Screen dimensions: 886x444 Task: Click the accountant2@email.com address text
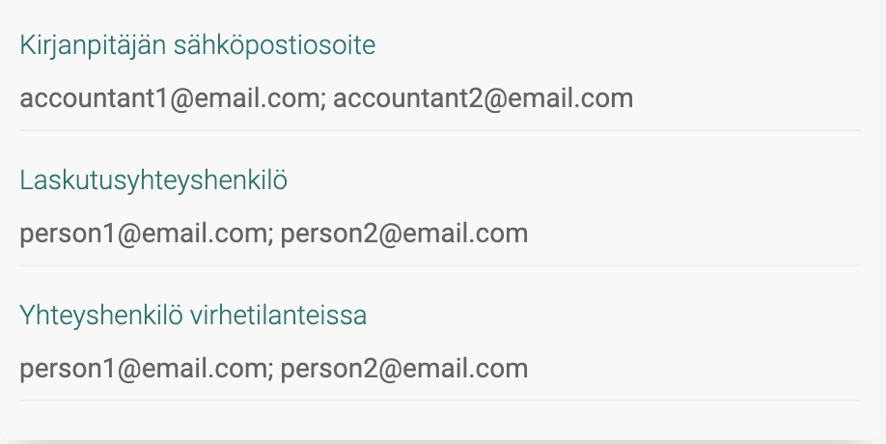[x=484, y=98]
